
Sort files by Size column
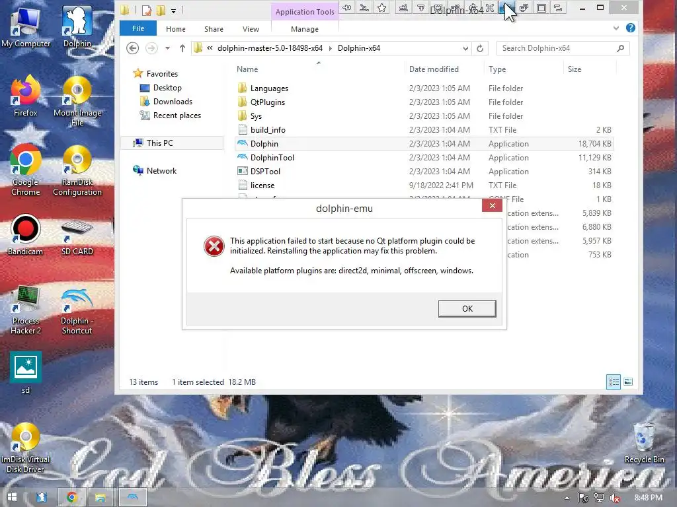pos(575,69)
